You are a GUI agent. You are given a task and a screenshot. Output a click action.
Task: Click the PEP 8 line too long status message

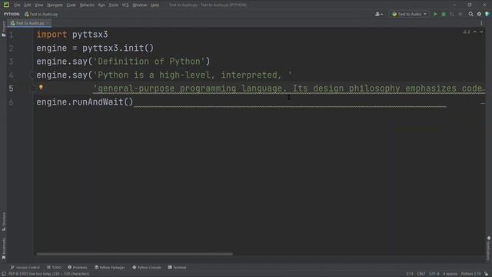pos(49,274)
